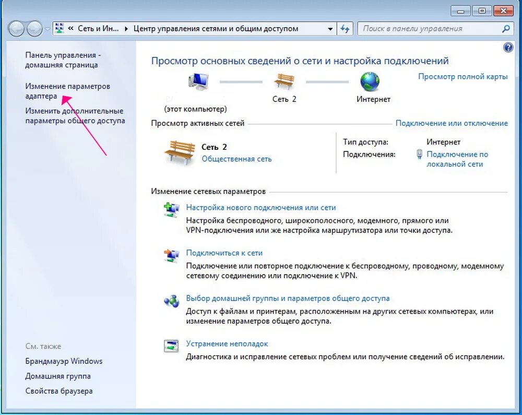Open 'Выбор домашней группы и параметров общего доступа'

[x=288, y=298]
